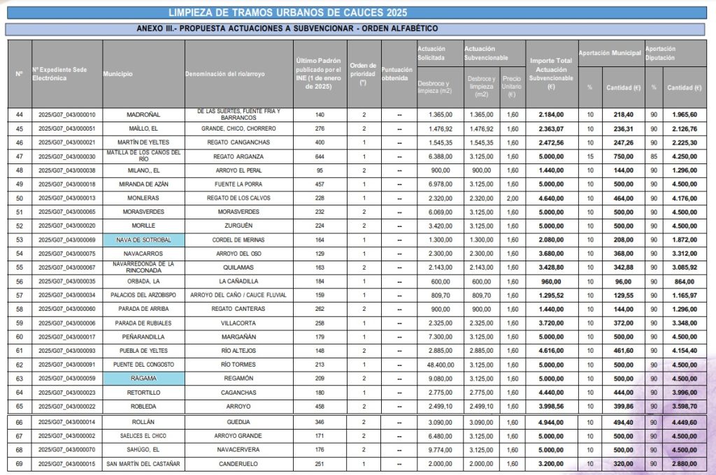Click the ANEXO III subtitle banner

(x=355, y=29)
